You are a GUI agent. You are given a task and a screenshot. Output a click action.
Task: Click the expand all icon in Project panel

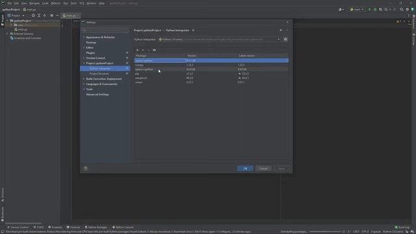coord(39,16)
